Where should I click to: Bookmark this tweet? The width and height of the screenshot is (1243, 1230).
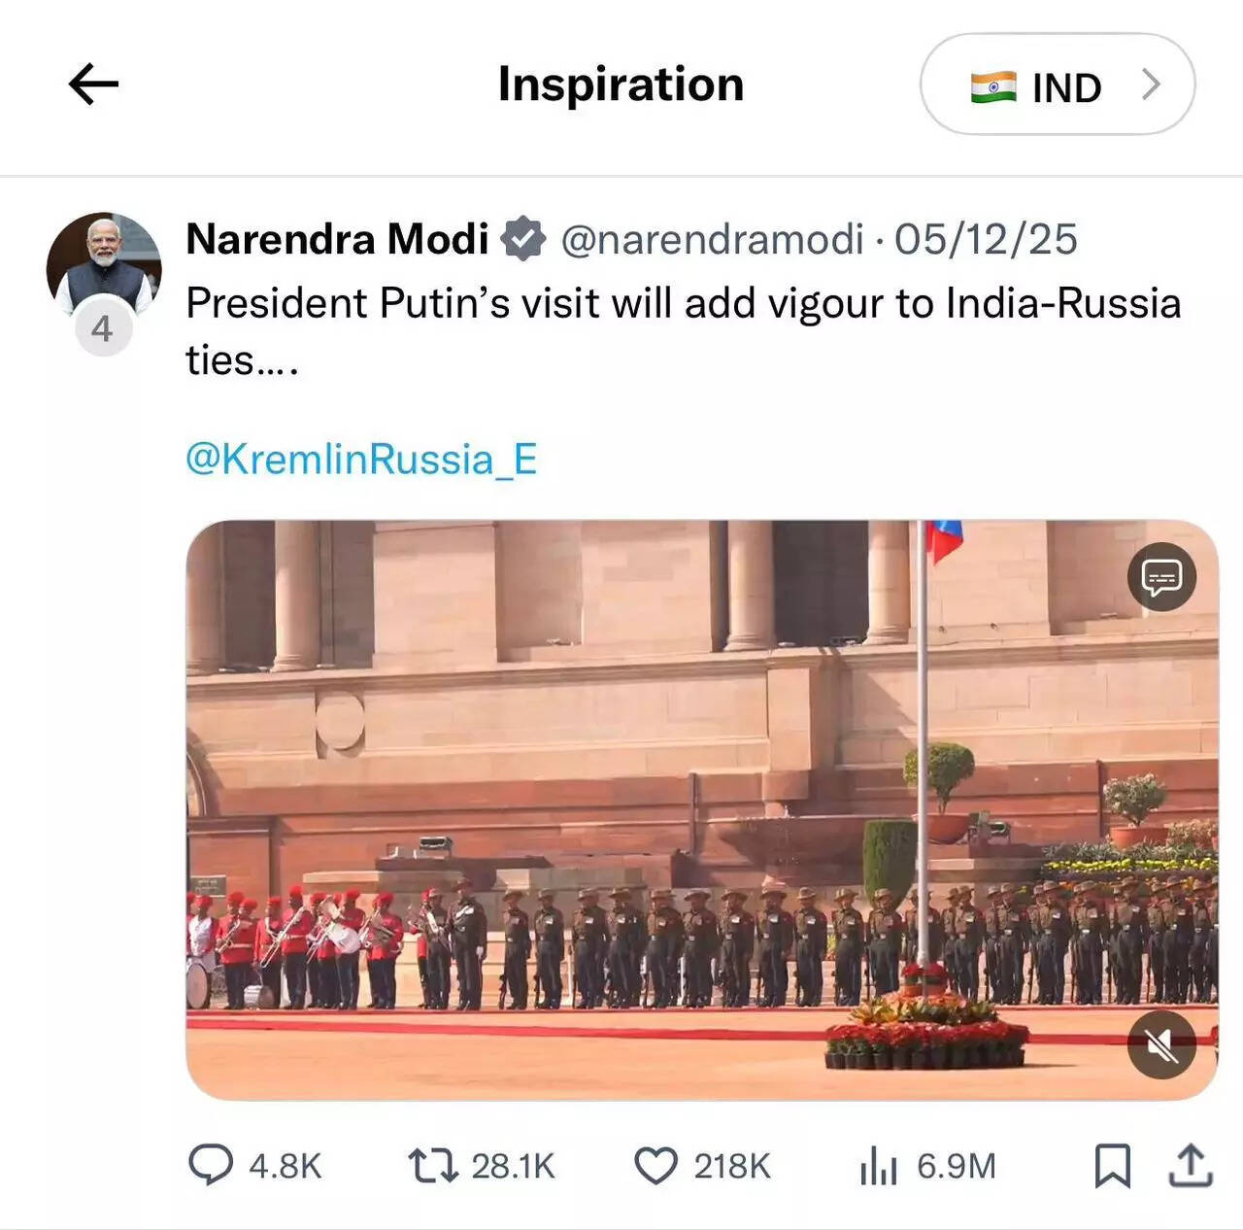(x=1112, y=1166)
